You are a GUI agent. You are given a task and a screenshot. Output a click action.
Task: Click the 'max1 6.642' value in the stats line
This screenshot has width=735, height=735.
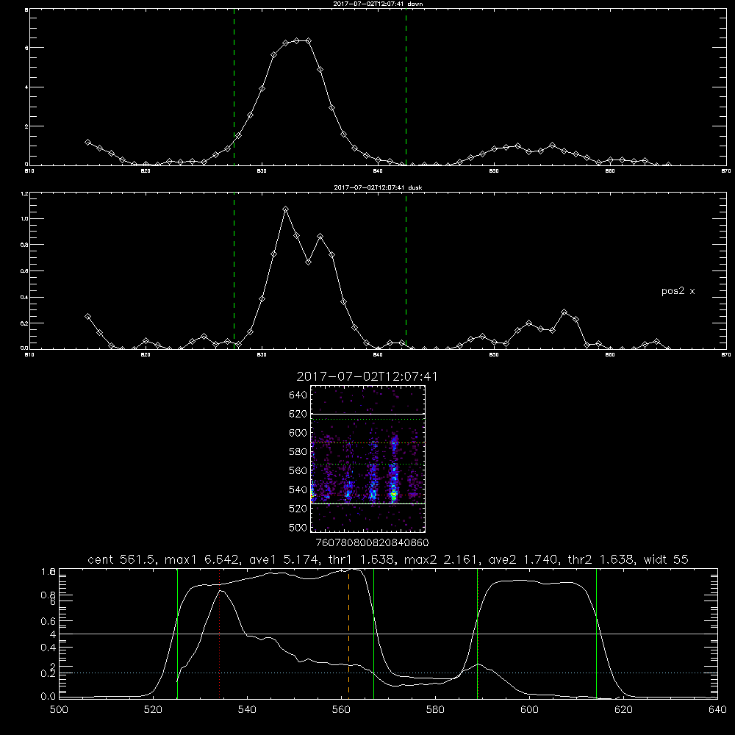click(203, 559)
